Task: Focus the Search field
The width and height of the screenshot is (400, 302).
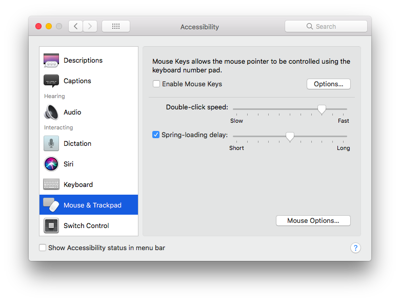Action: click(x=326, y=26)
